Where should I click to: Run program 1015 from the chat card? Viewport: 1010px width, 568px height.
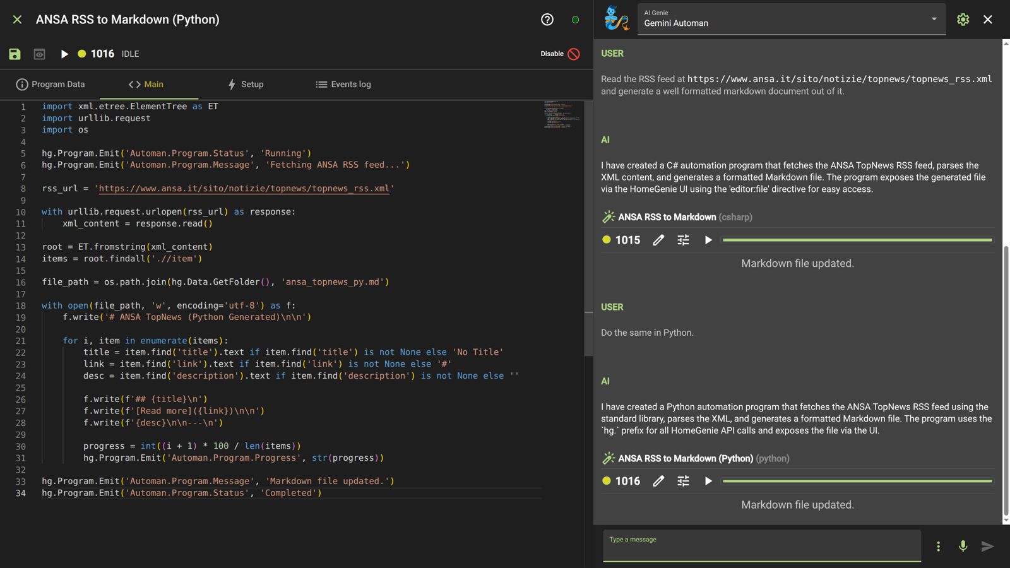[708, 240]
